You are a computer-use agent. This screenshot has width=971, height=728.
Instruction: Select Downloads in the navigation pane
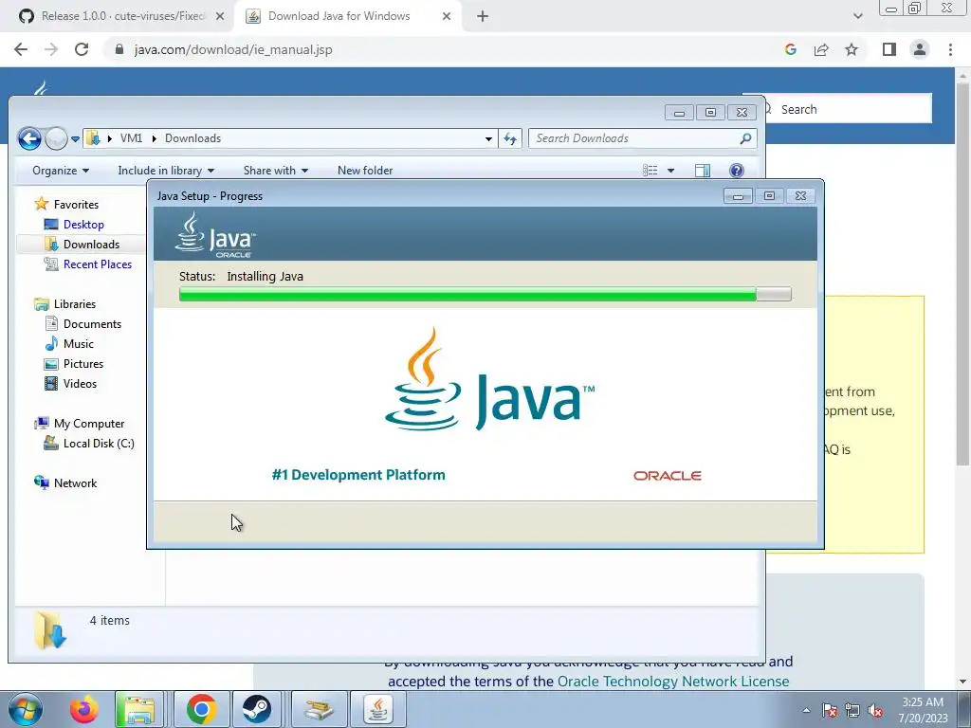[91, 244]
